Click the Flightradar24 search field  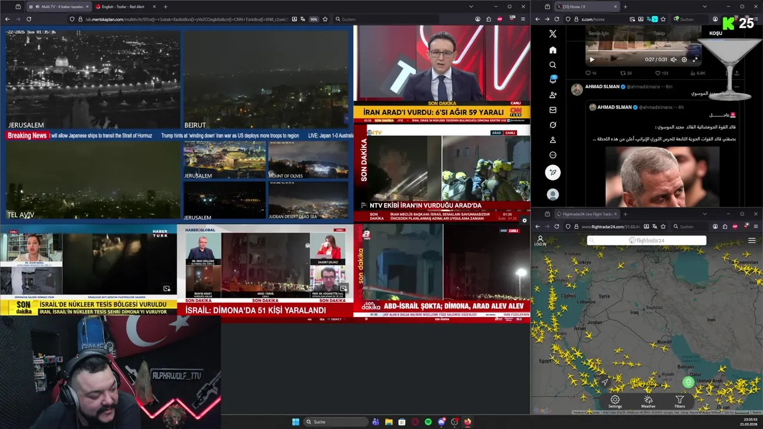[x=647, y=241]
